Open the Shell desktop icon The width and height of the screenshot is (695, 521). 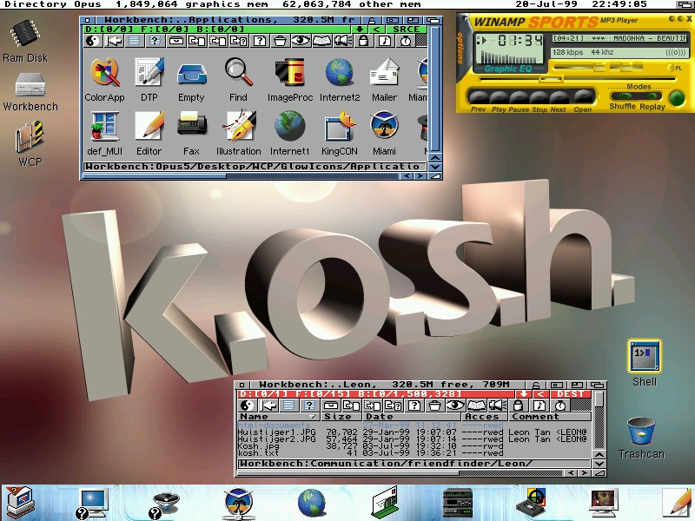[644, 356]
